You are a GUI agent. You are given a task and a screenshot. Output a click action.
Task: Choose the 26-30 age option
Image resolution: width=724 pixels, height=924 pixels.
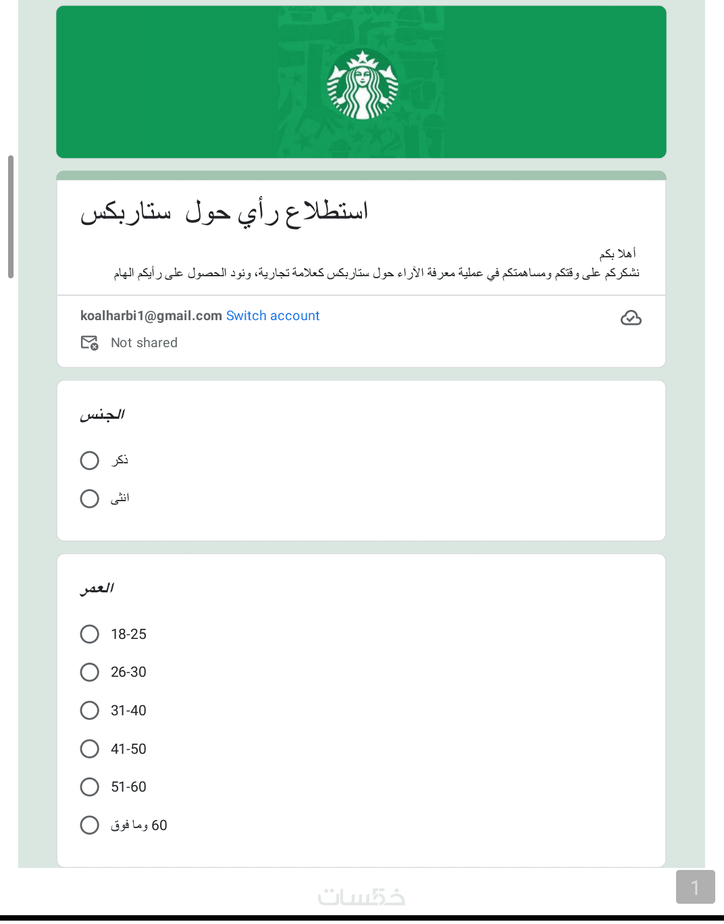(90, 673)
